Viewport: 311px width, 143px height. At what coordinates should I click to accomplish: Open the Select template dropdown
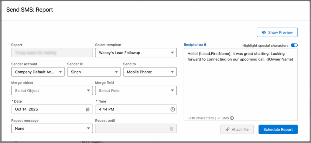tap(136, 53)
